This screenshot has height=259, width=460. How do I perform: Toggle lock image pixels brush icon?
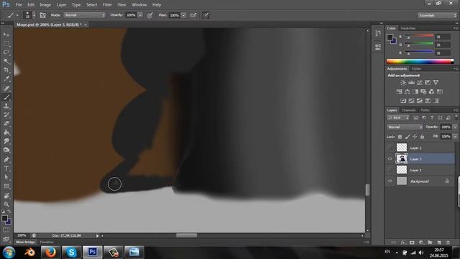point(408,137)
